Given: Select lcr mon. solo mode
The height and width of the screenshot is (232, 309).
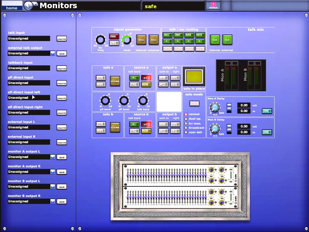Looking at the screenshot, I should (x=186, y=124).
